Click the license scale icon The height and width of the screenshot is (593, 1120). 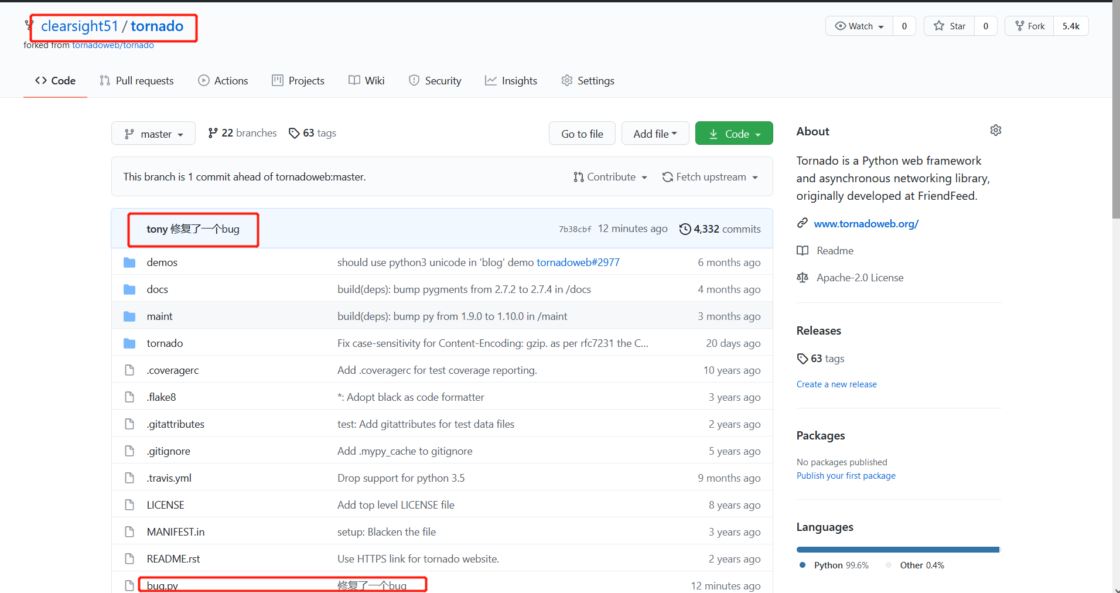tap(803, 278)
